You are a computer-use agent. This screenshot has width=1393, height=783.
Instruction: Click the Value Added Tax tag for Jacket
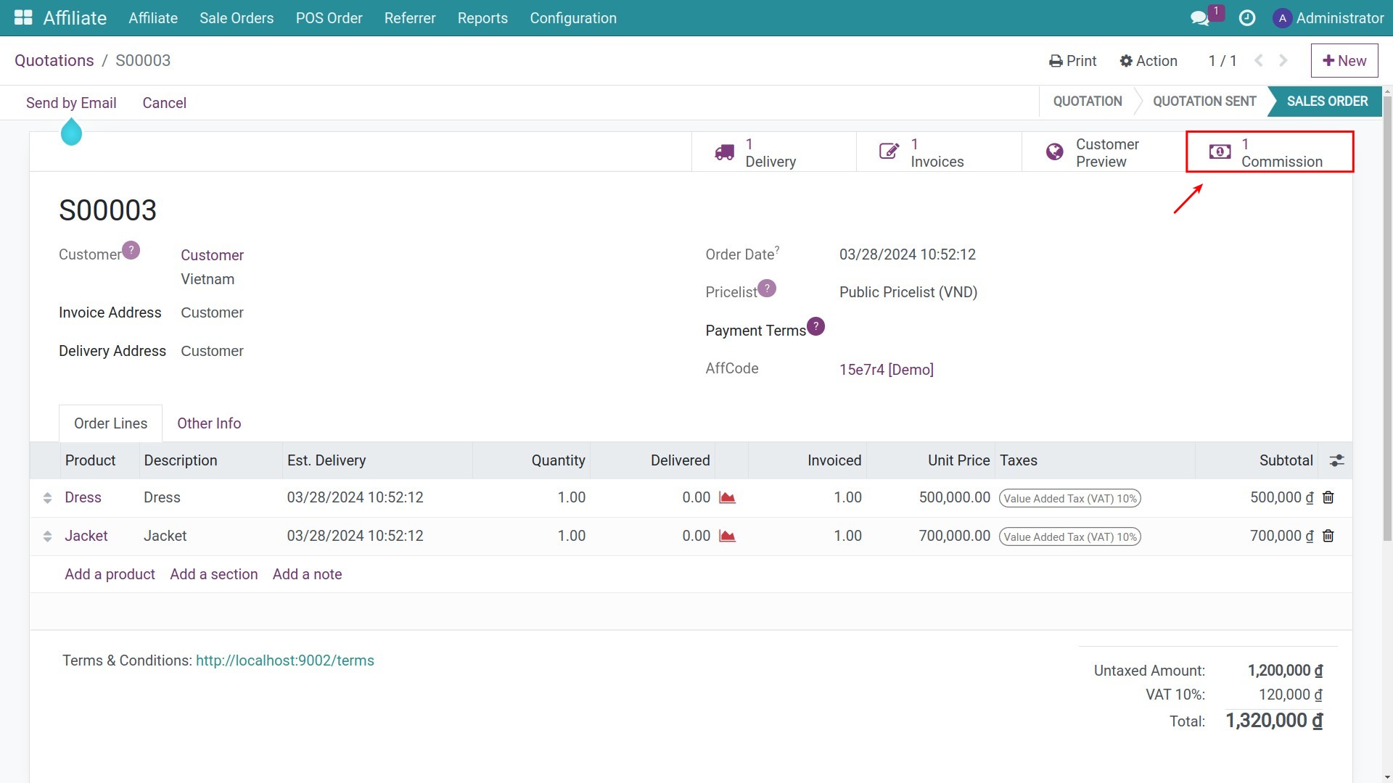point(1069,536)
